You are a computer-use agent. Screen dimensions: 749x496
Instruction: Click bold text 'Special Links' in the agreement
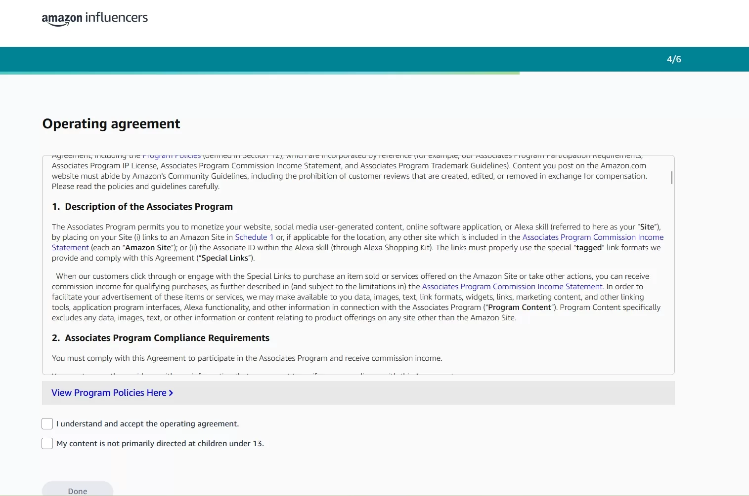click(x=225, y=258)
